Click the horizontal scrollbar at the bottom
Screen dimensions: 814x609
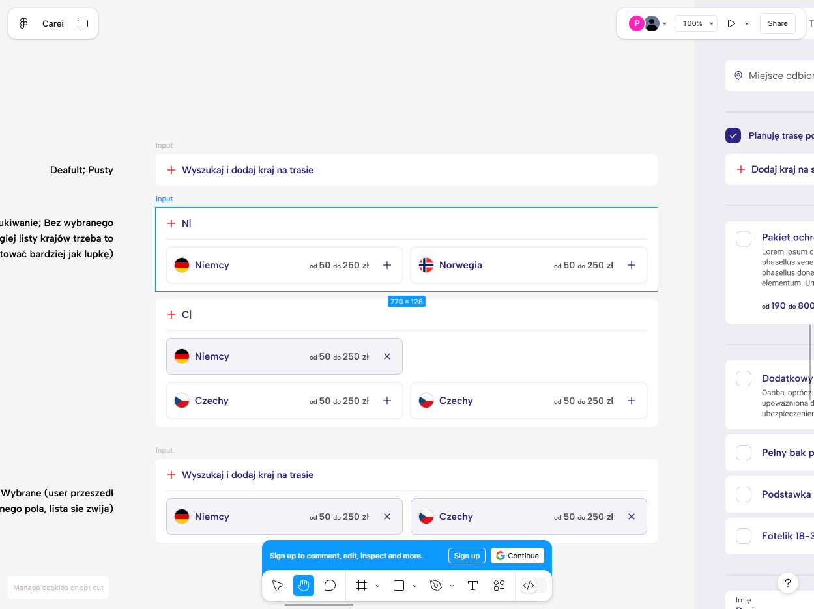[319, 605]
